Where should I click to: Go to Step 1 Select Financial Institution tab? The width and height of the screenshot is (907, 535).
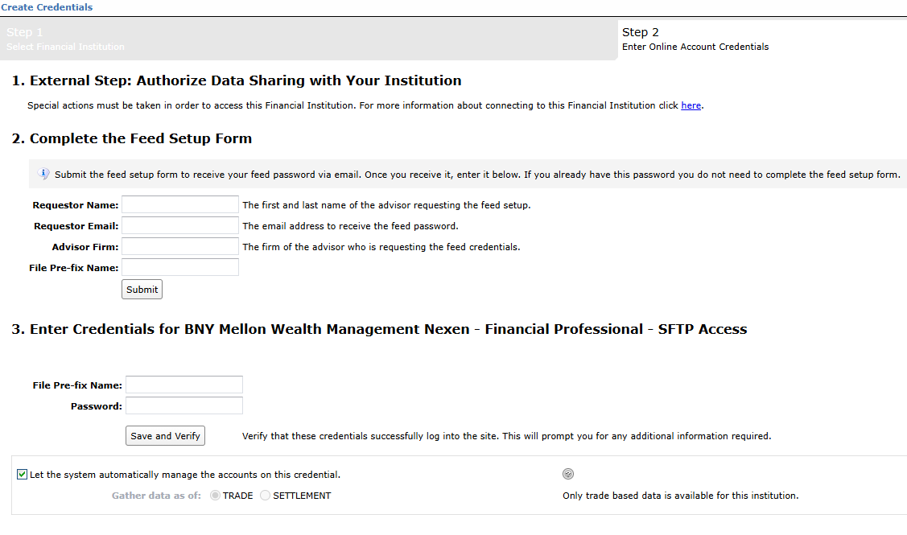309,39
